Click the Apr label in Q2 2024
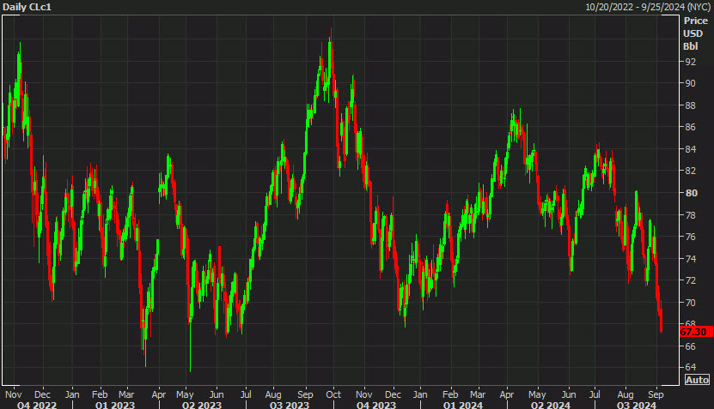The height and width of the screenshot is (409, 714). (506, 394)
